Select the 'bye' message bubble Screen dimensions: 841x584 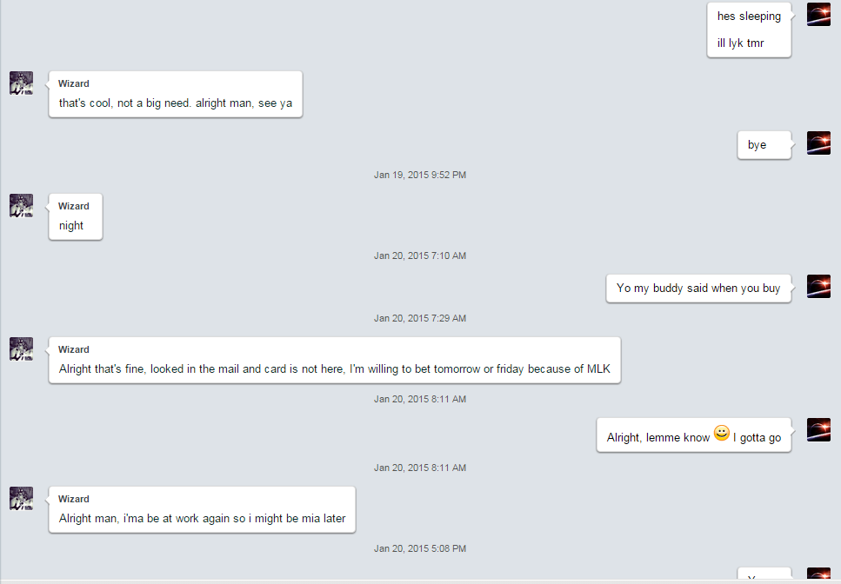(x=764, y=144)
